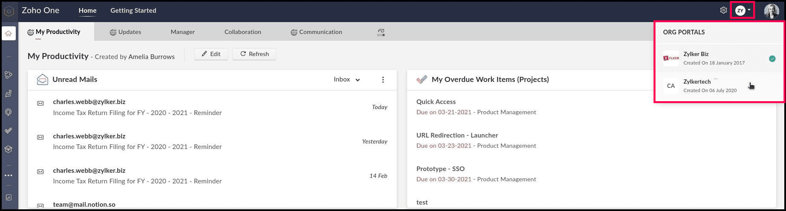Expand the ZY org portal switcher
This screenshot has height=211, width=786.
(743, 11)
